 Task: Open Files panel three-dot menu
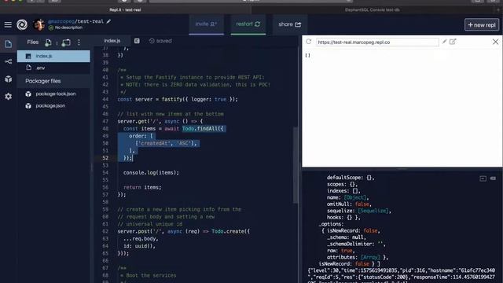pos(79,42)
